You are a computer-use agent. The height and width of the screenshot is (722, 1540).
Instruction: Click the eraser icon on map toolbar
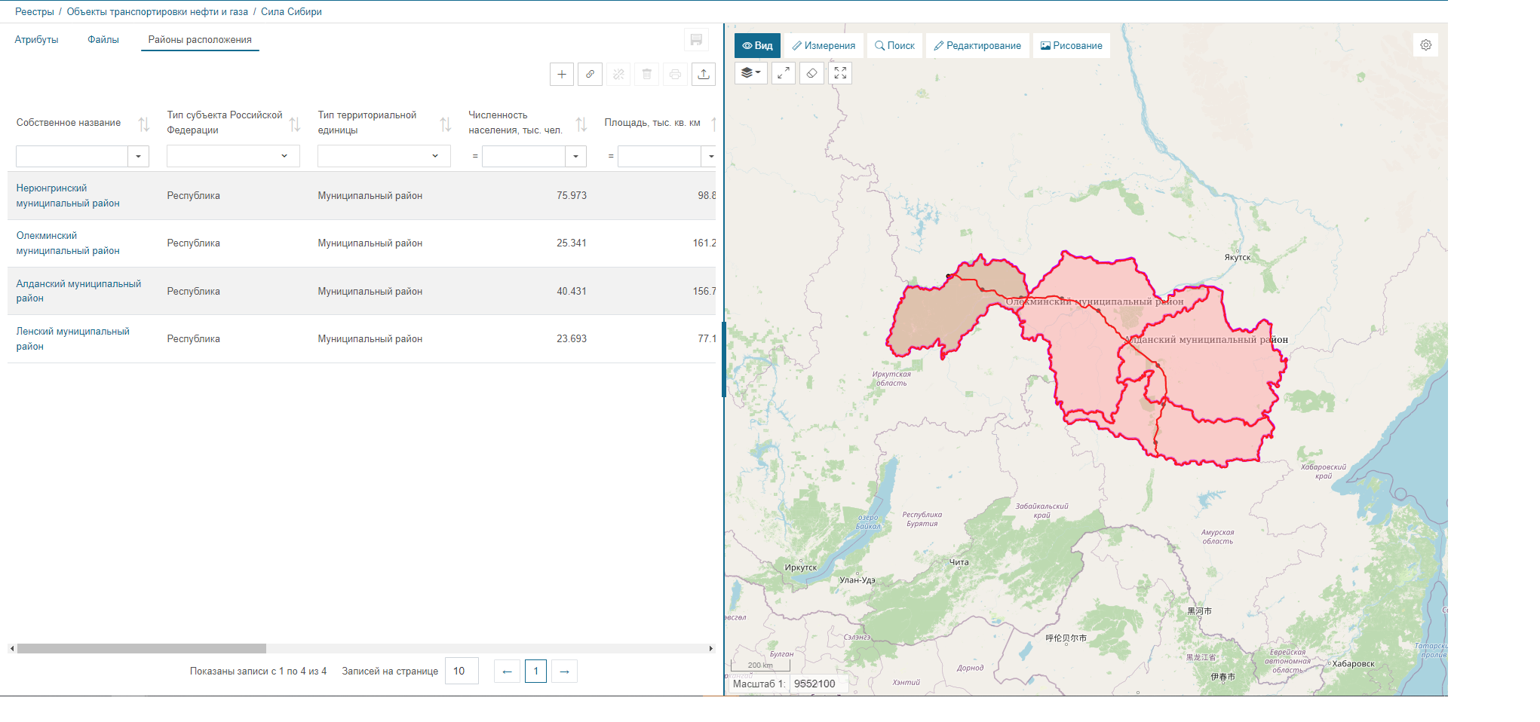(x=811, y=73)
